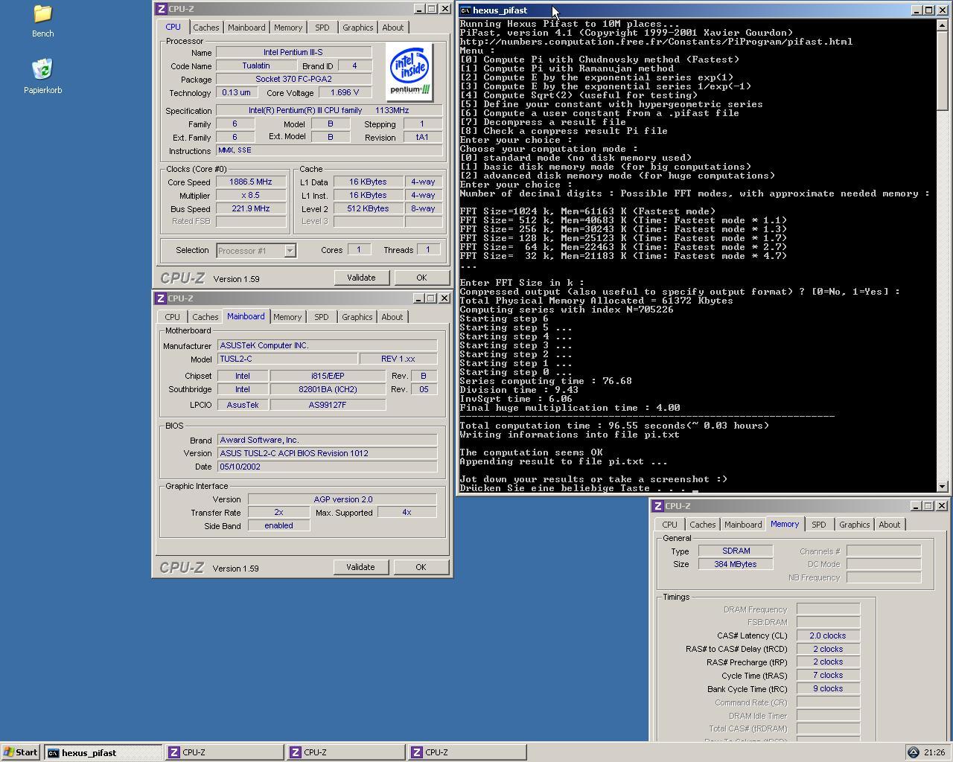Click the CPU-Z icon in the Mainboard window title bar
The width and height of the screenshot is (953, 762).
(161, 298)
